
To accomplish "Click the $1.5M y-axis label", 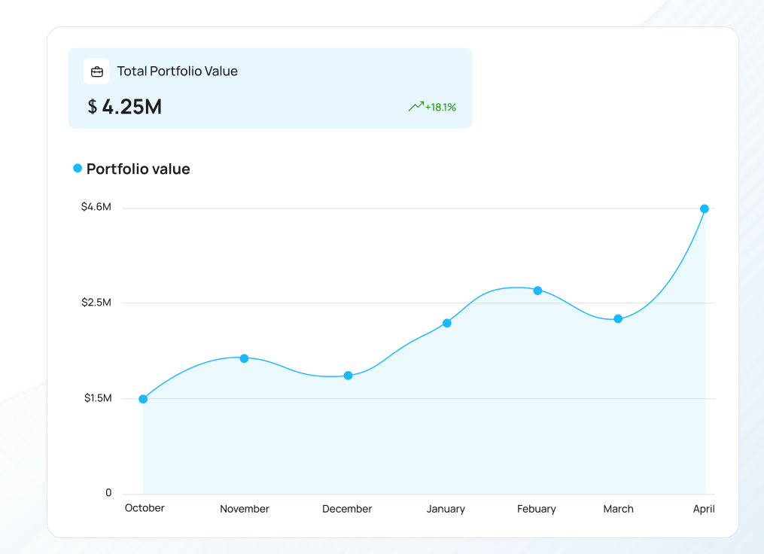I will click(98, 398).
